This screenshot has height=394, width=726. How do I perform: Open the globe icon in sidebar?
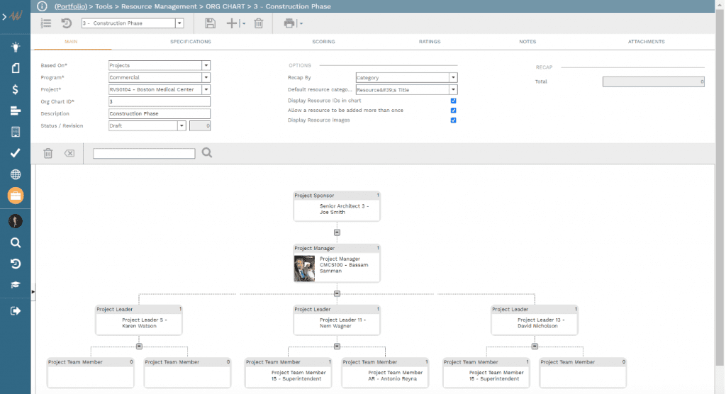(16, 174)
